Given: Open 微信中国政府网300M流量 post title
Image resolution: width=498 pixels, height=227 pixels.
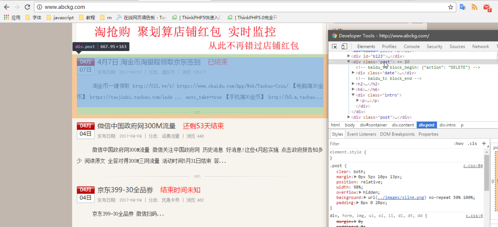Looking at the screenshot, I should [x=137, y=126].
